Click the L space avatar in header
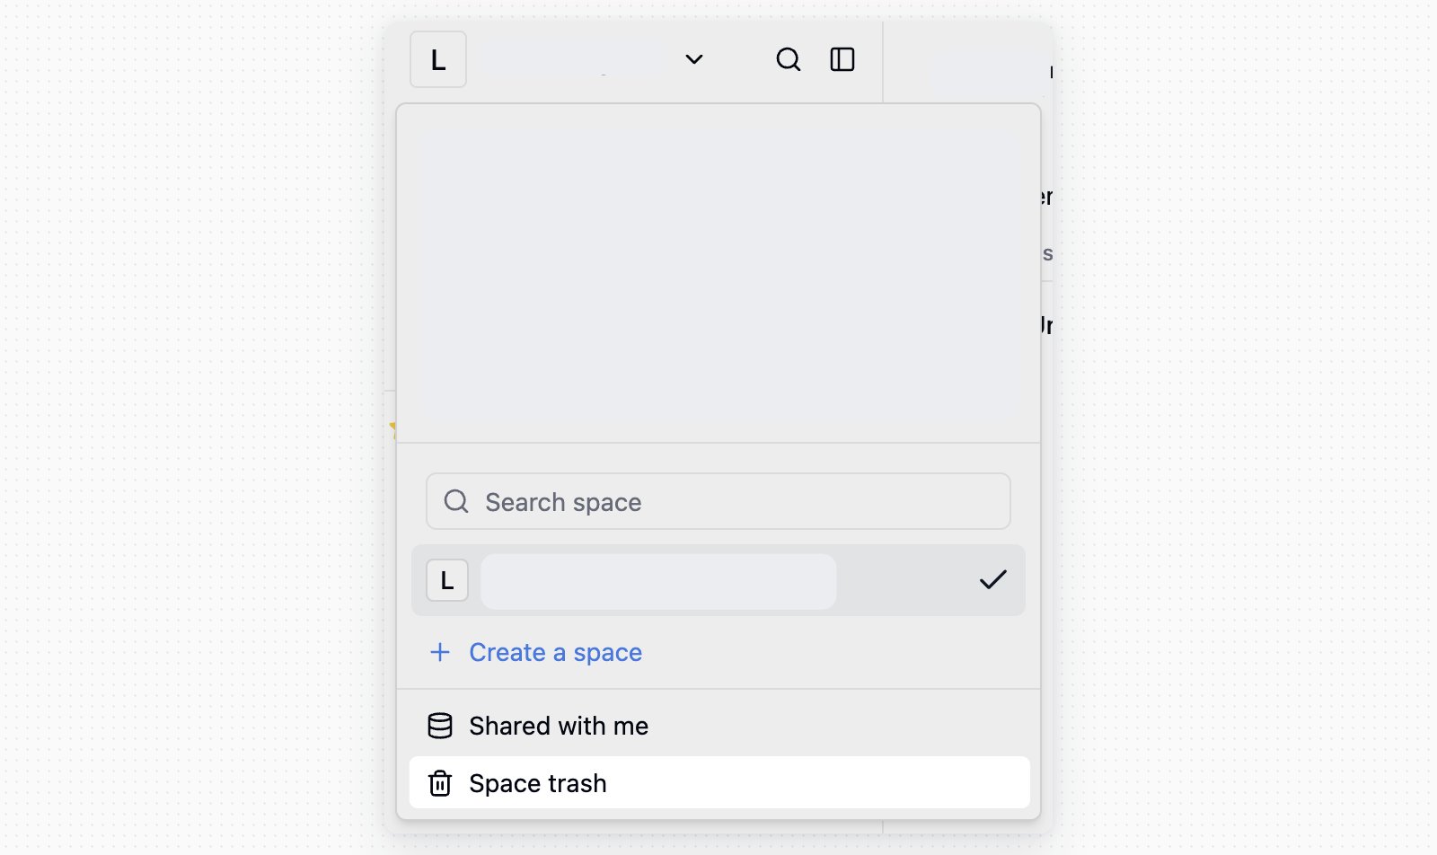Viewport: 1437px width, 855px height. pyautogui.click(x=438, y=59)
